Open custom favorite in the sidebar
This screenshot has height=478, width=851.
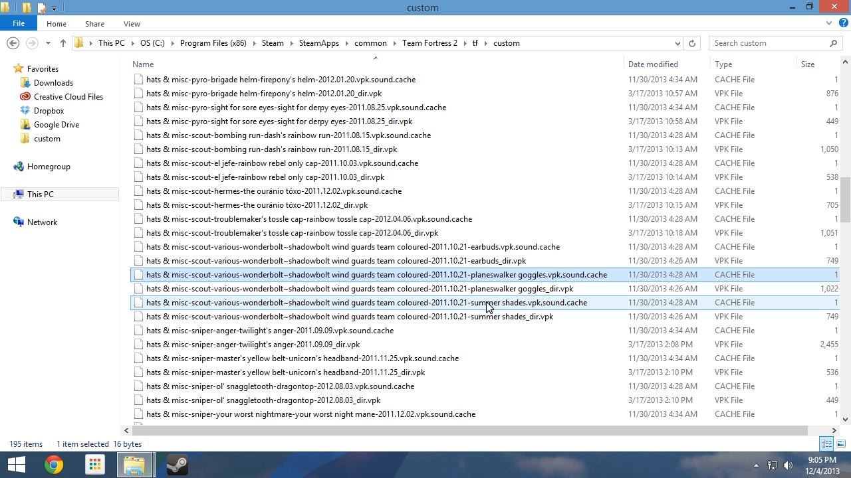point(47,139)
